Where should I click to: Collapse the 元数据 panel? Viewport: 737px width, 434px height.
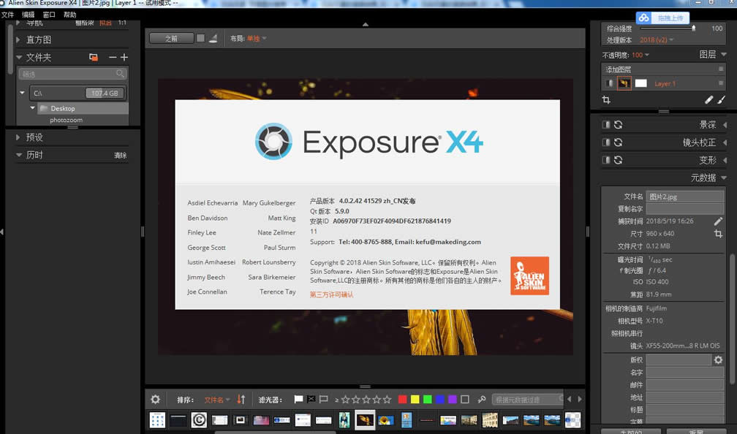[724, 178]
